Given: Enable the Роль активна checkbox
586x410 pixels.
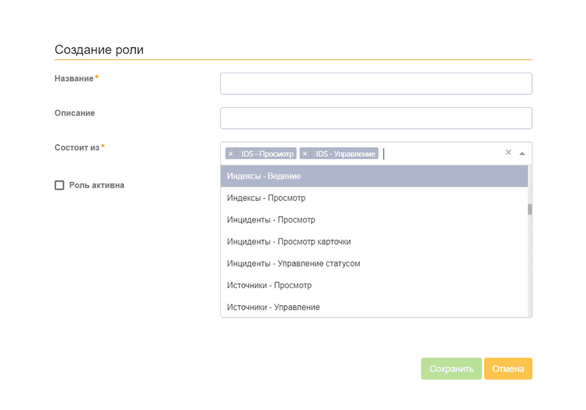Looking at the screenshot, I should click(59, 185).
